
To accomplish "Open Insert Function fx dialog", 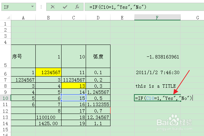I will point(77,7).
